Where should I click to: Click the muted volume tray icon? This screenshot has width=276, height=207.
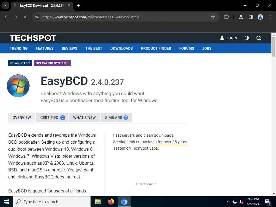[x=241, y=202]
